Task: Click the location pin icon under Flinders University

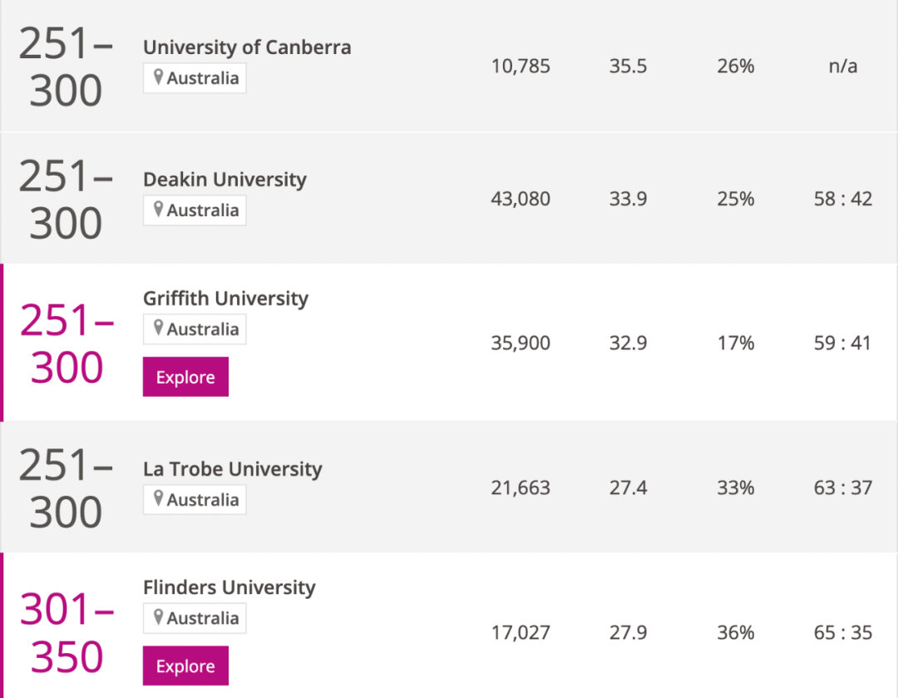Action: 158,617
